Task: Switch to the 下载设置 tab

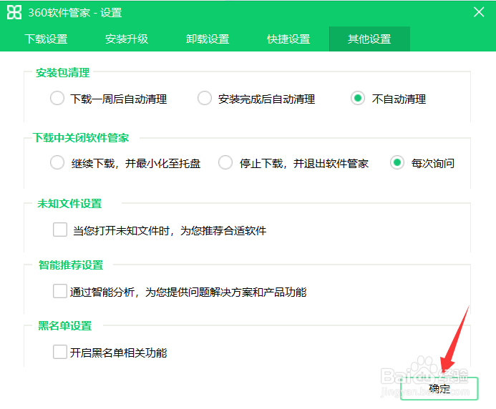Action: pyautogui.click(x=47, y=39)
